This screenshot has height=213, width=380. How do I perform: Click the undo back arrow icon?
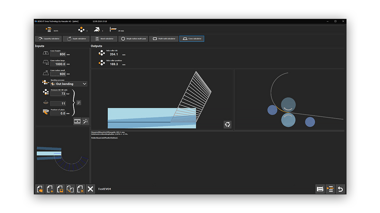point(340,189)
